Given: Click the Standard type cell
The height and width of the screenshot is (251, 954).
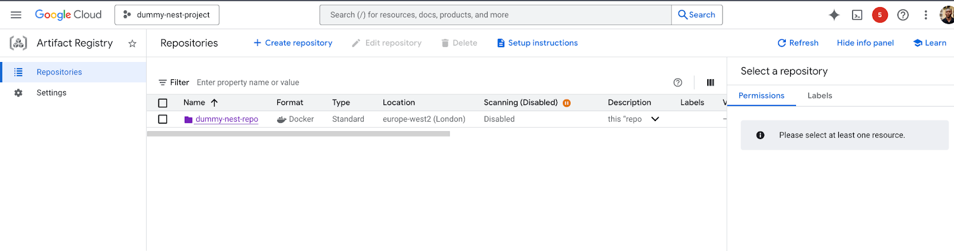Looking at the screenshot, I should pyautogui.click(x=348, y=119).
